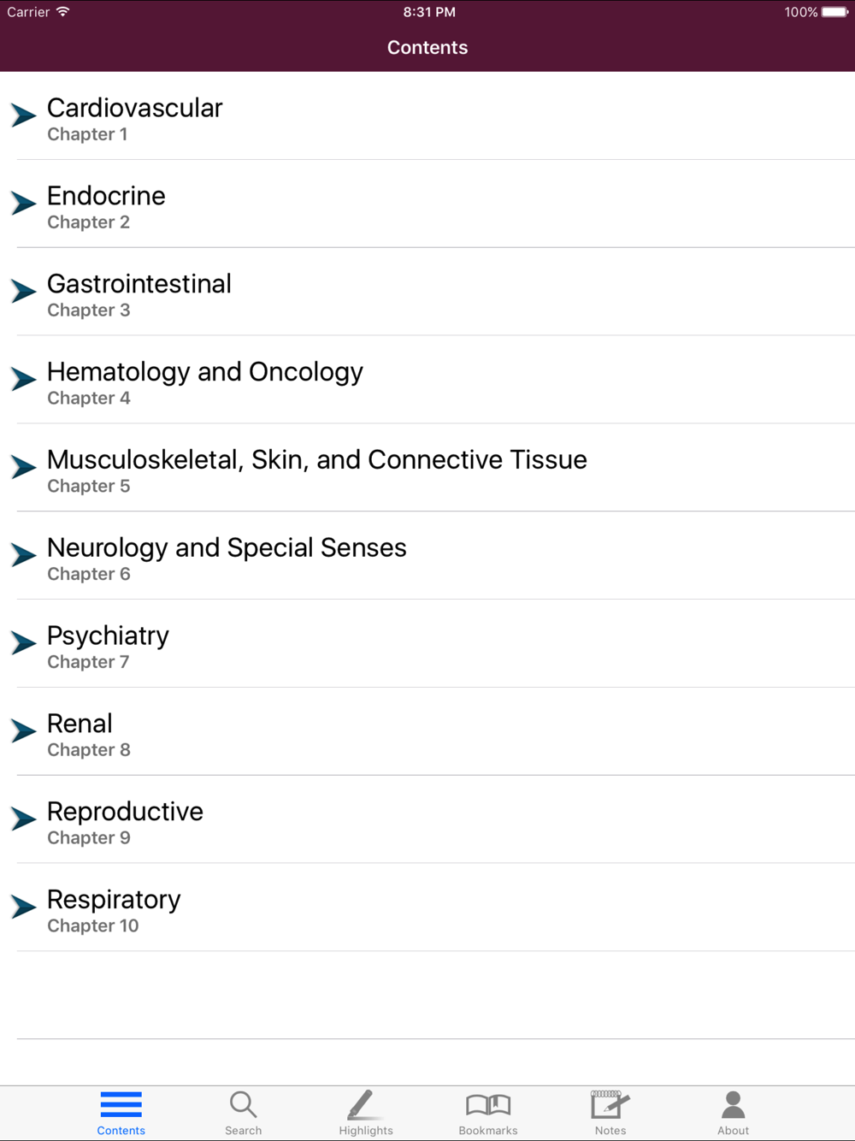
Task: Expand the Respiratory chapter arrow
Action: [23, 906]
